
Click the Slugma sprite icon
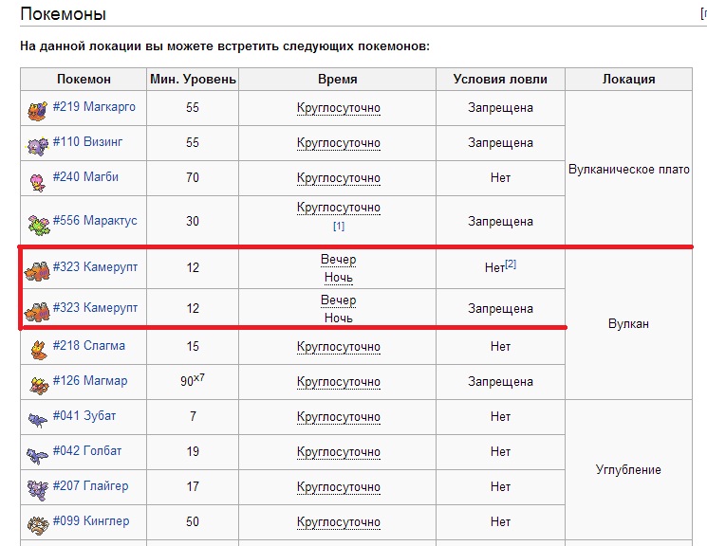point(37,348)
